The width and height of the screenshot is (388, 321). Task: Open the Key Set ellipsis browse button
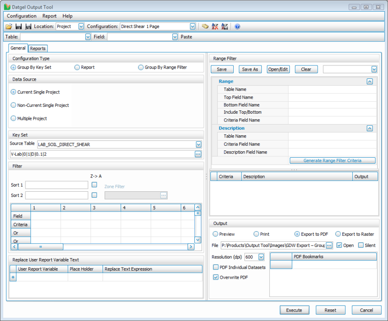pos(198,154)
